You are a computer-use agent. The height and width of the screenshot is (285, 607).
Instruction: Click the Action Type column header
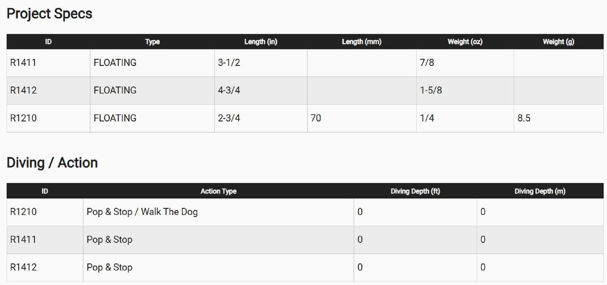click(218, 191)
